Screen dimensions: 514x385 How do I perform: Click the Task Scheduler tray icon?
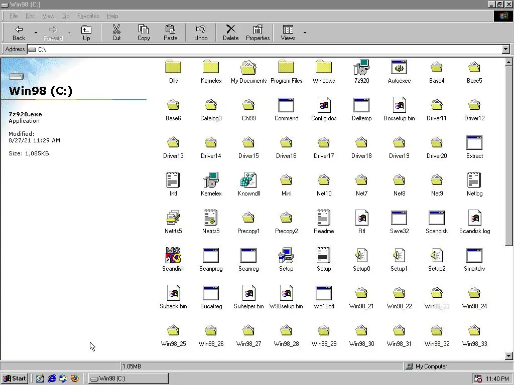(477, 378)
